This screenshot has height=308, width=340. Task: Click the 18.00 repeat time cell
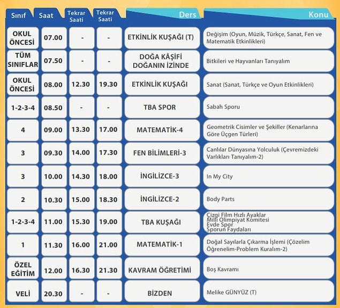109,176
